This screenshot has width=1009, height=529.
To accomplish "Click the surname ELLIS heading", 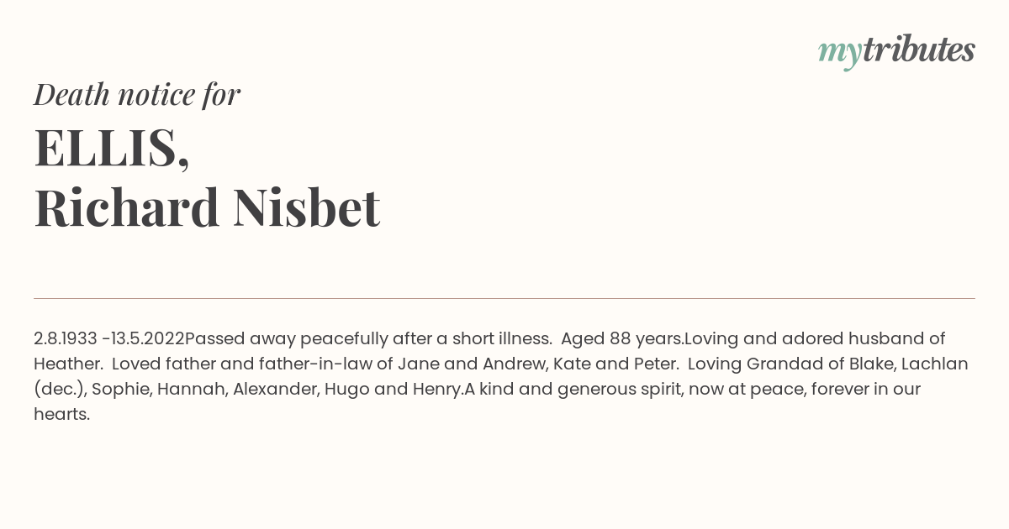I will point(112,149).
